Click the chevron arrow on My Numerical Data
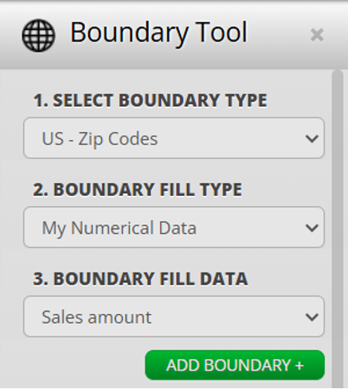 point(312,228)
